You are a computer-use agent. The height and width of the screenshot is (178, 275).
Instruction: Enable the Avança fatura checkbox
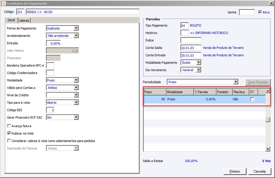click(x=9, y=126)
